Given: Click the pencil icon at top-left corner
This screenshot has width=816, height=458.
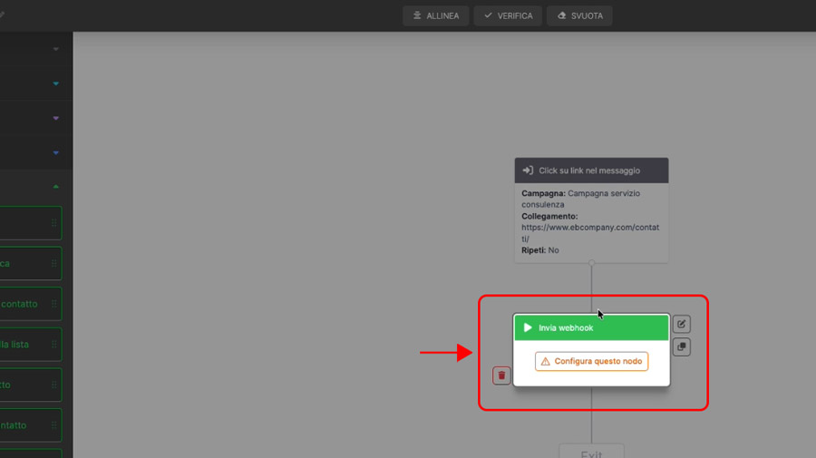Looking at the screenshot, I should click(2, 15).
